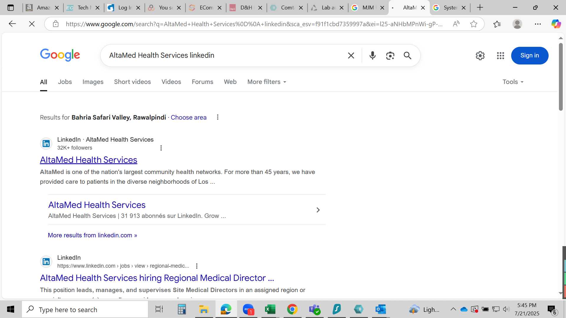566x318 pixels.
Task: Clear the Google search box
Action: point(351,55)
